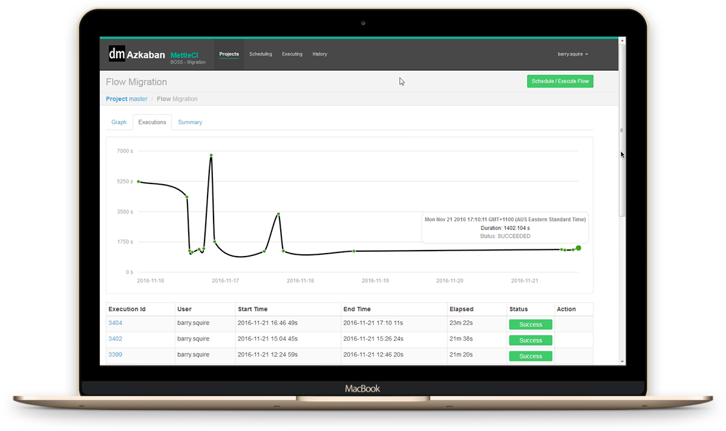Click the 7000 s axis label

click(x=125, y=151)
